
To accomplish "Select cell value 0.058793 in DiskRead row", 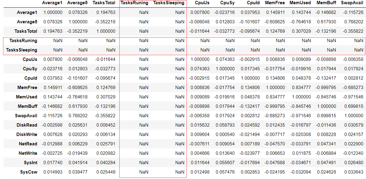I will click(225, 125).
